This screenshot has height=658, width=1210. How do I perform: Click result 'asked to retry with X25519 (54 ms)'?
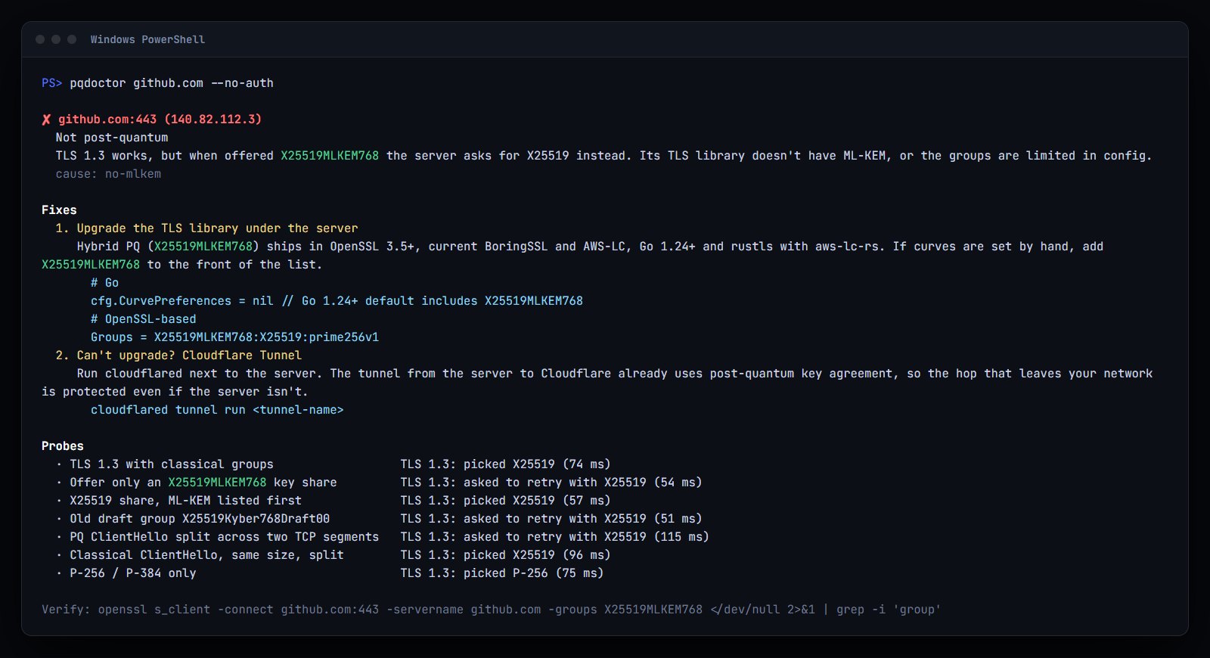583,483
